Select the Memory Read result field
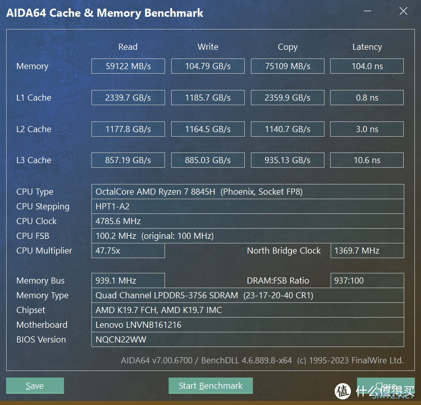Screen dimensions: 421x405 tap(128, 66)
